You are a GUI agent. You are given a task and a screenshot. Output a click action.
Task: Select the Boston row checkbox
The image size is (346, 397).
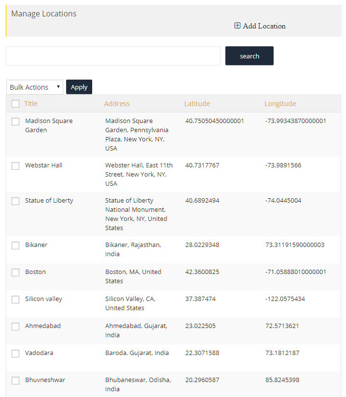click(15, 273)
